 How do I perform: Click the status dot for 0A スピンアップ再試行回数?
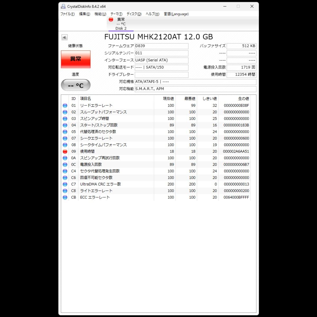[65, 158]
